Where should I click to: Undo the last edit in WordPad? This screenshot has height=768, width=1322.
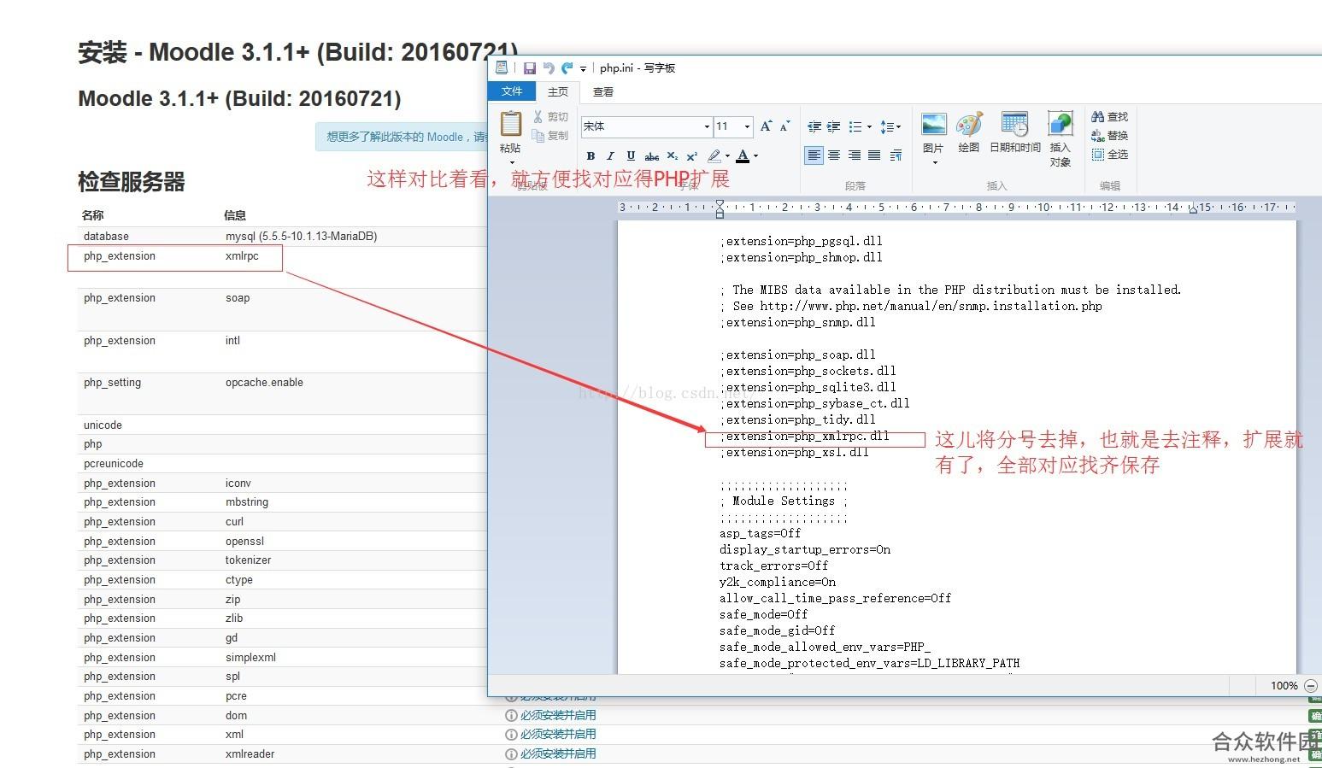tap(549, 68)
